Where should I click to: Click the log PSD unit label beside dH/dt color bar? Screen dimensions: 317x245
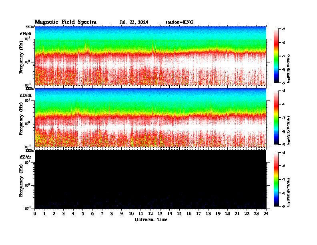point(289,68)
